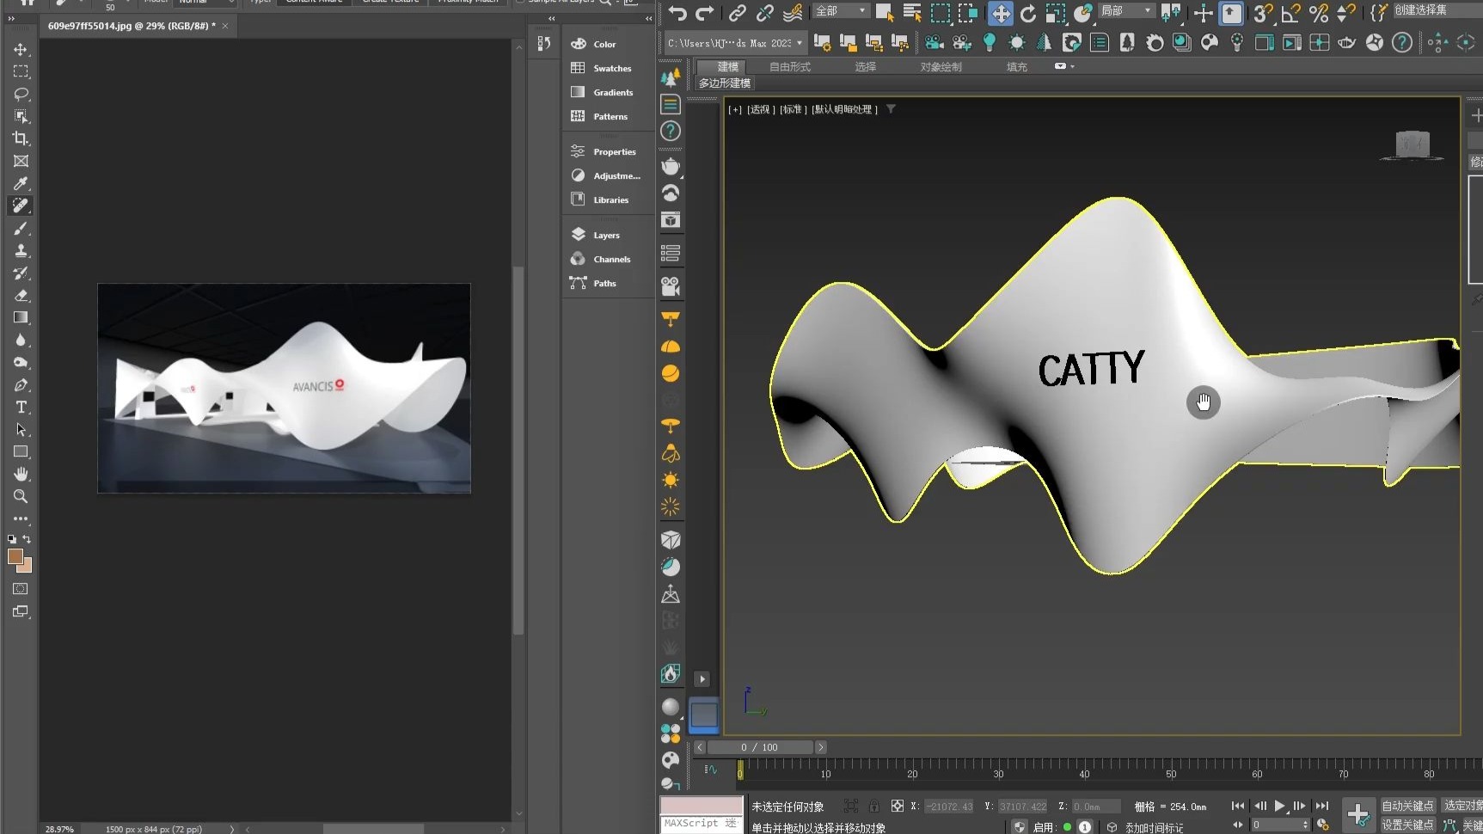Open the 全部 selection filter dropdown
The image size is (1483, 834).
(x=842, y=11)
